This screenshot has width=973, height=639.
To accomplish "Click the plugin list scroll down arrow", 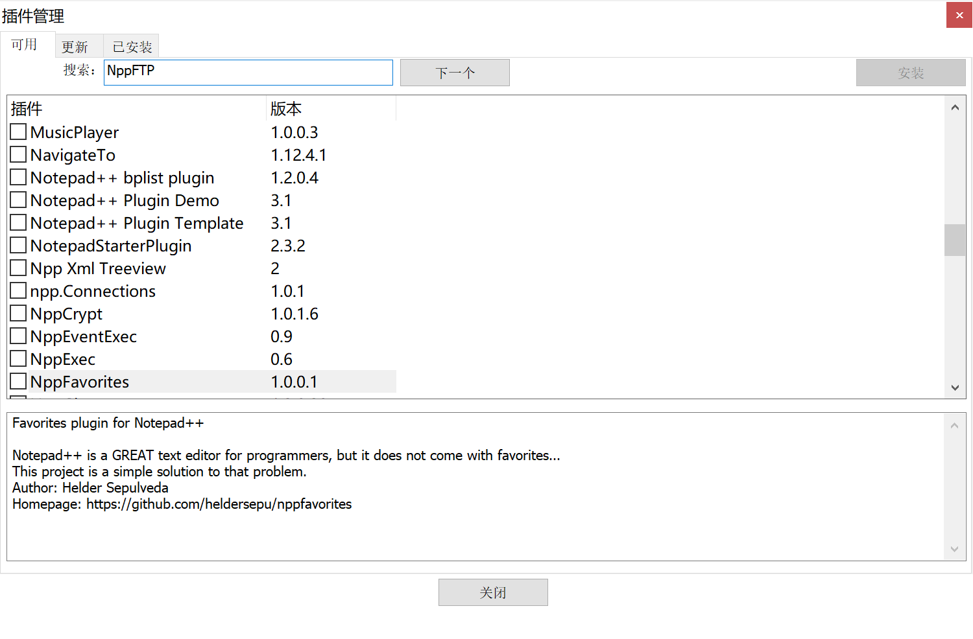I will point(955,388).
